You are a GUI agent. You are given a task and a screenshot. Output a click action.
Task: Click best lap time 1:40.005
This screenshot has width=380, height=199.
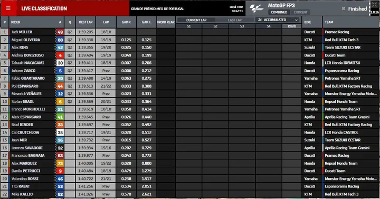point(85,163)
